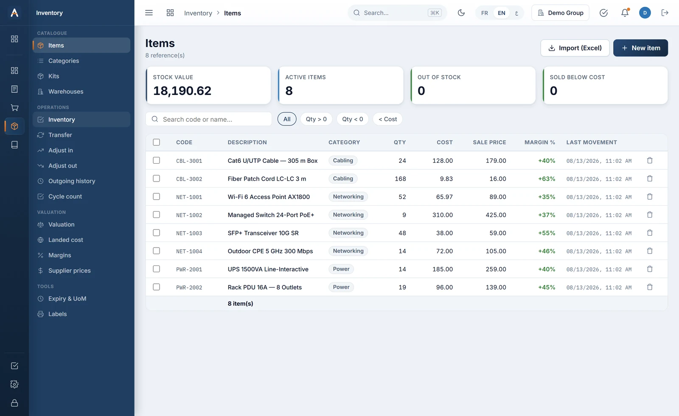Click Inventory breadcrumb link
Viewport: 679px width, 416px height.
(x=198, y=13)
